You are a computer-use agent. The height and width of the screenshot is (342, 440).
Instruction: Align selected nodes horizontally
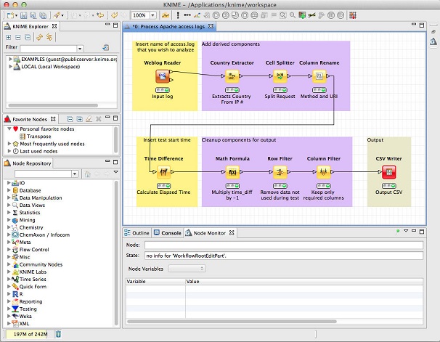click(187, 15)
